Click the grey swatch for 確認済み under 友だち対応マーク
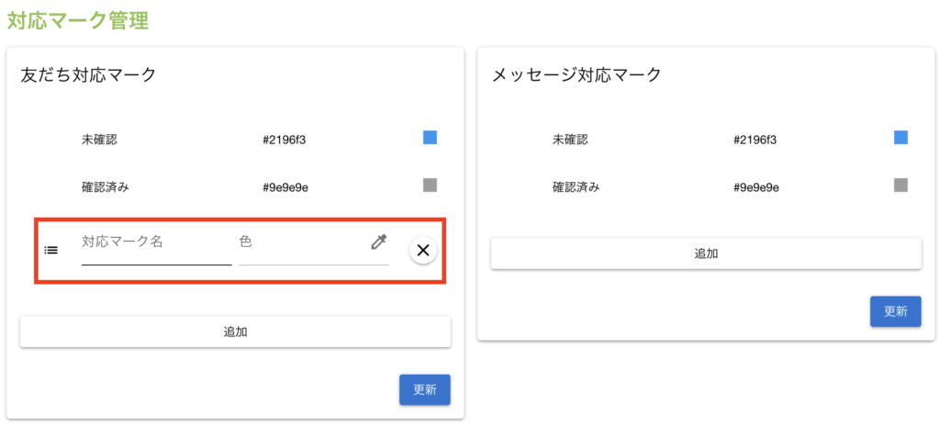 (x=430, y=186)
